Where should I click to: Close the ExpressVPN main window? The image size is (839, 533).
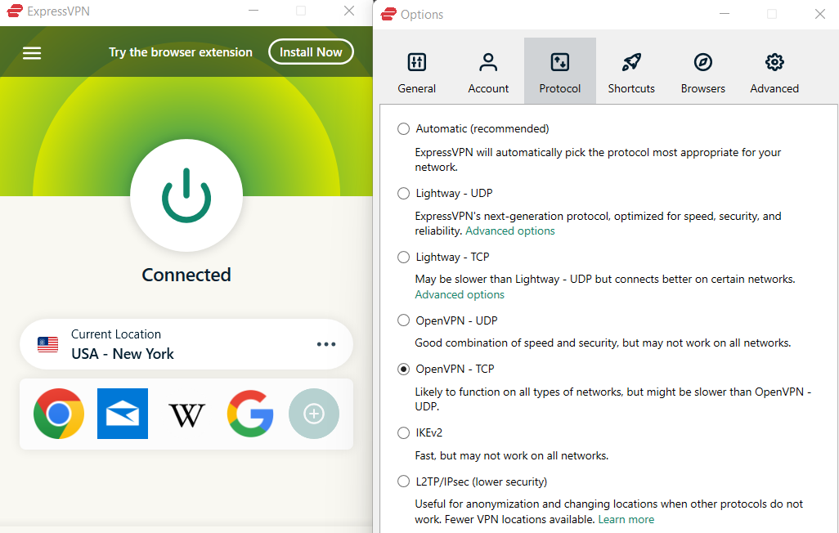click(x=349, y=11)
